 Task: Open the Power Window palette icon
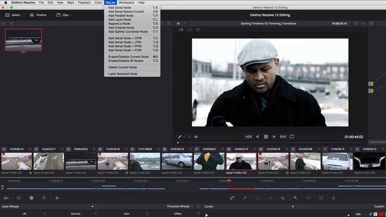point(258,198)
